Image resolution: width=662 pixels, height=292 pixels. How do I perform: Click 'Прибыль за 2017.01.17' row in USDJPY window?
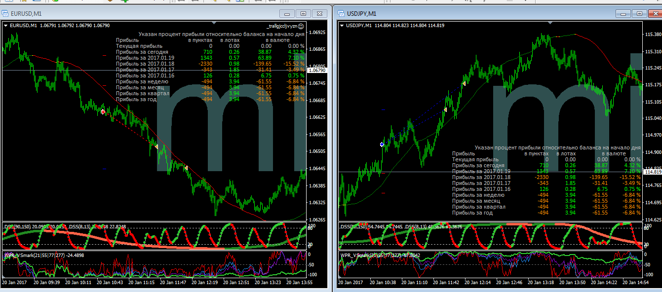(546, 183)
